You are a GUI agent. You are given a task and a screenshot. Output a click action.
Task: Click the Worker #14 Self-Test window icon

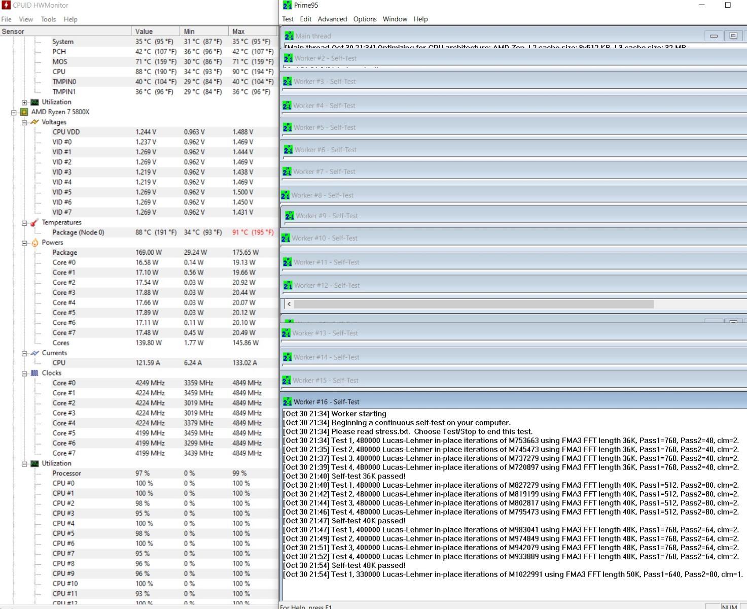287,357
